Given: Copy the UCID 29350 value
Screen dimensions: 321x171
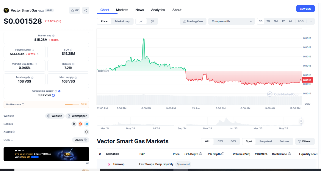Looking at the screenshot, I should pyautogui.click(x=86, y=140).
